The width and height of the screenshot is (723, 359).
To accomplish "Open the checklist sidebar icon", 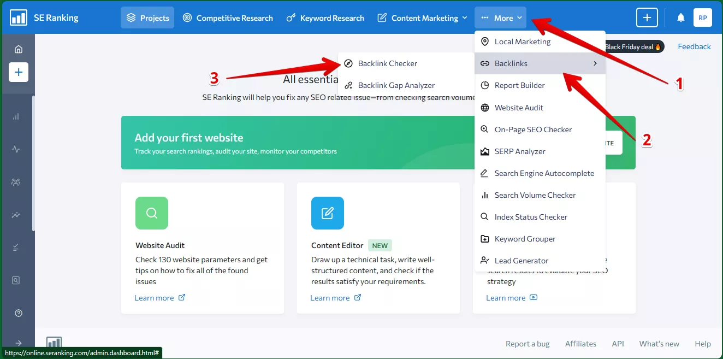I will click(x=16, y=248).
